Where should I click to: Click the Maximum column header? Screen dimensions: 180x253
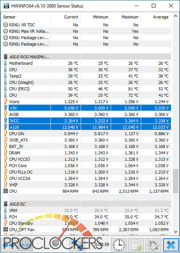pyautogui.click(x=126, y=17)
